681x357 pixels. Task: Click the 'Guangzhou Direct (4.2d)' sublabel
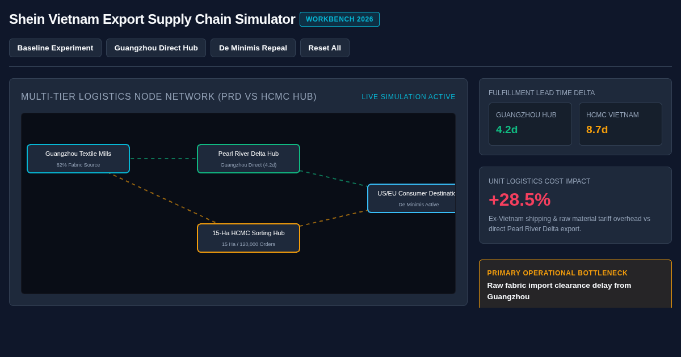pyautogui.click(x=249, y=165)
